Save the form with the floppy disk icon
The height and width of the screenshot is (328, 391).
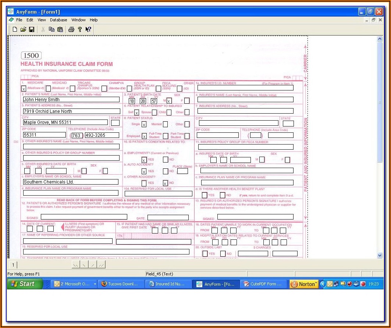[x=32, y=29]
